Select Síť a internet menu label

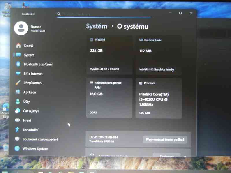coord(33,74)
